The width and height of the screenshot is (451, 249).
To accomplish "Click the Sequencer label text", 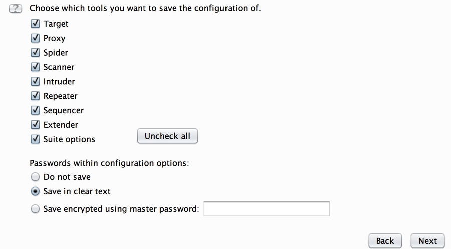I will pyautogui.click(x=64, y=110).
